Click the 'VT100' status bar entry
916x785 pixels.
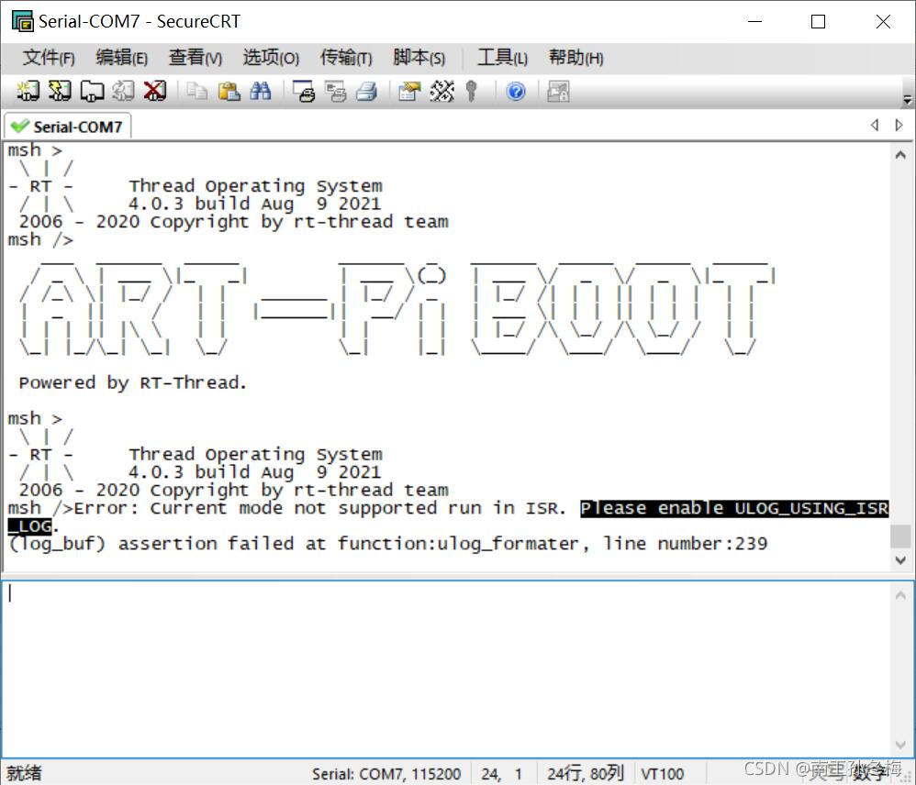pyautogui.click(x=663, y=774)
